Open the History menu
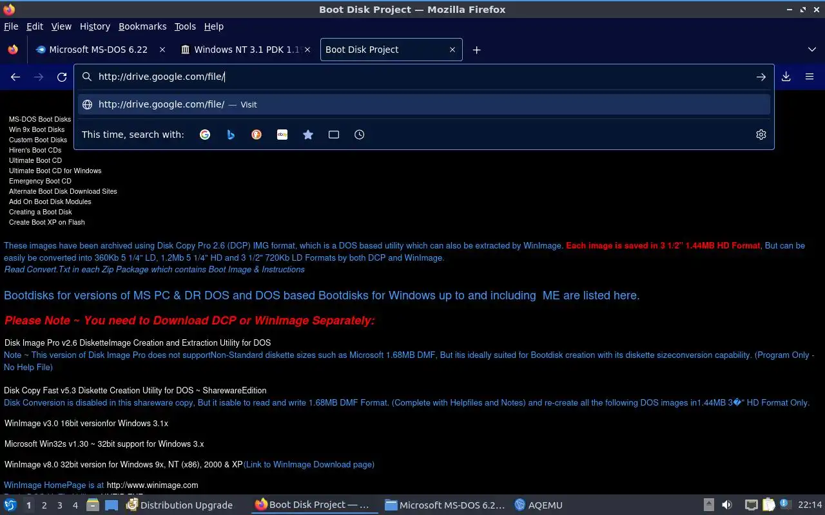Image resolution: width=825 pixels, height=515 pixels. tap(95, 26)
